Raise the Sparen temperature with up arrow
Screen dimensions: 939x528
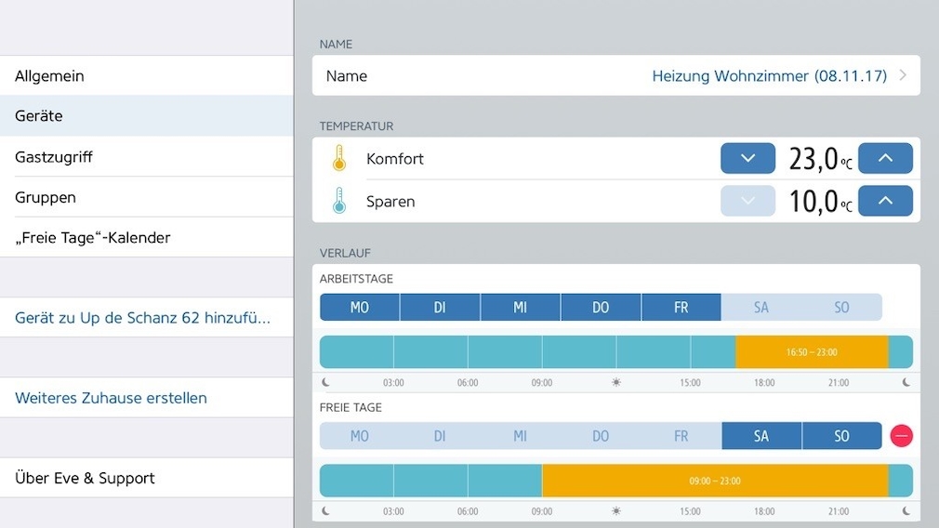pos(884,201)
